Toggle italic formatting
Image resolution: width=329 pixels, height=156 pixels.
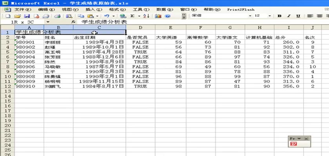coord(289,16)
